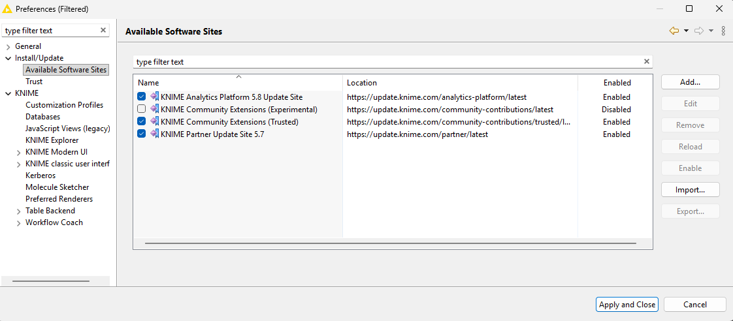Image resolution: width=733 pixels, height=321 pixels.
Task: Sort by the Enabled column header
Action: click(616, 83)
